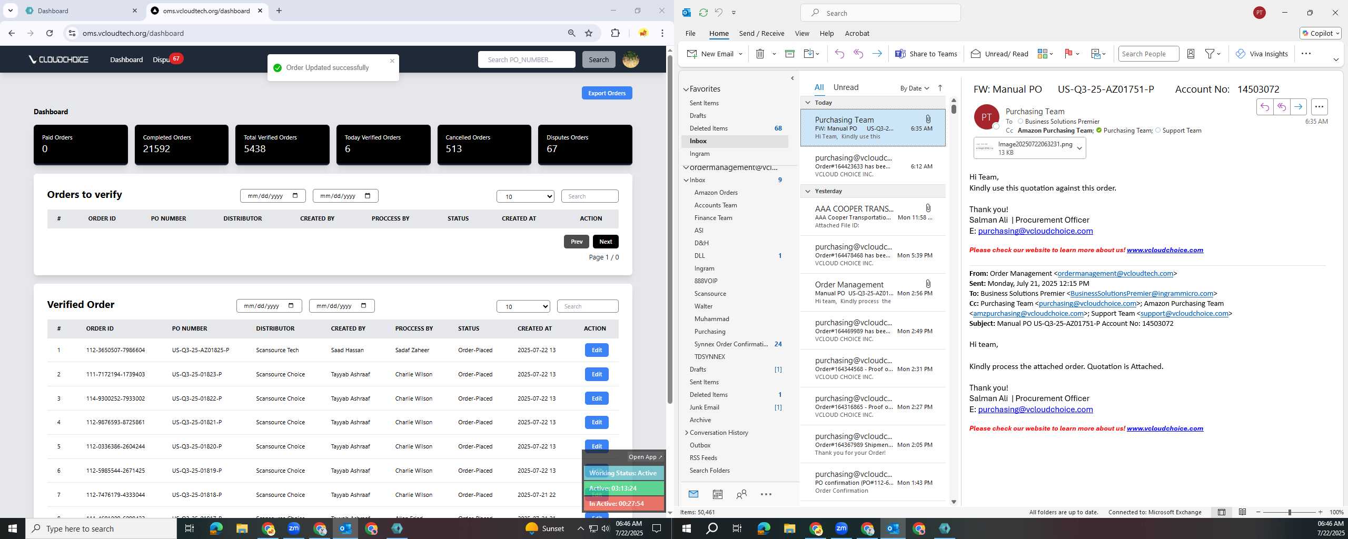
Task: Open View tab in Outlook
Action: tap(801, 33)
